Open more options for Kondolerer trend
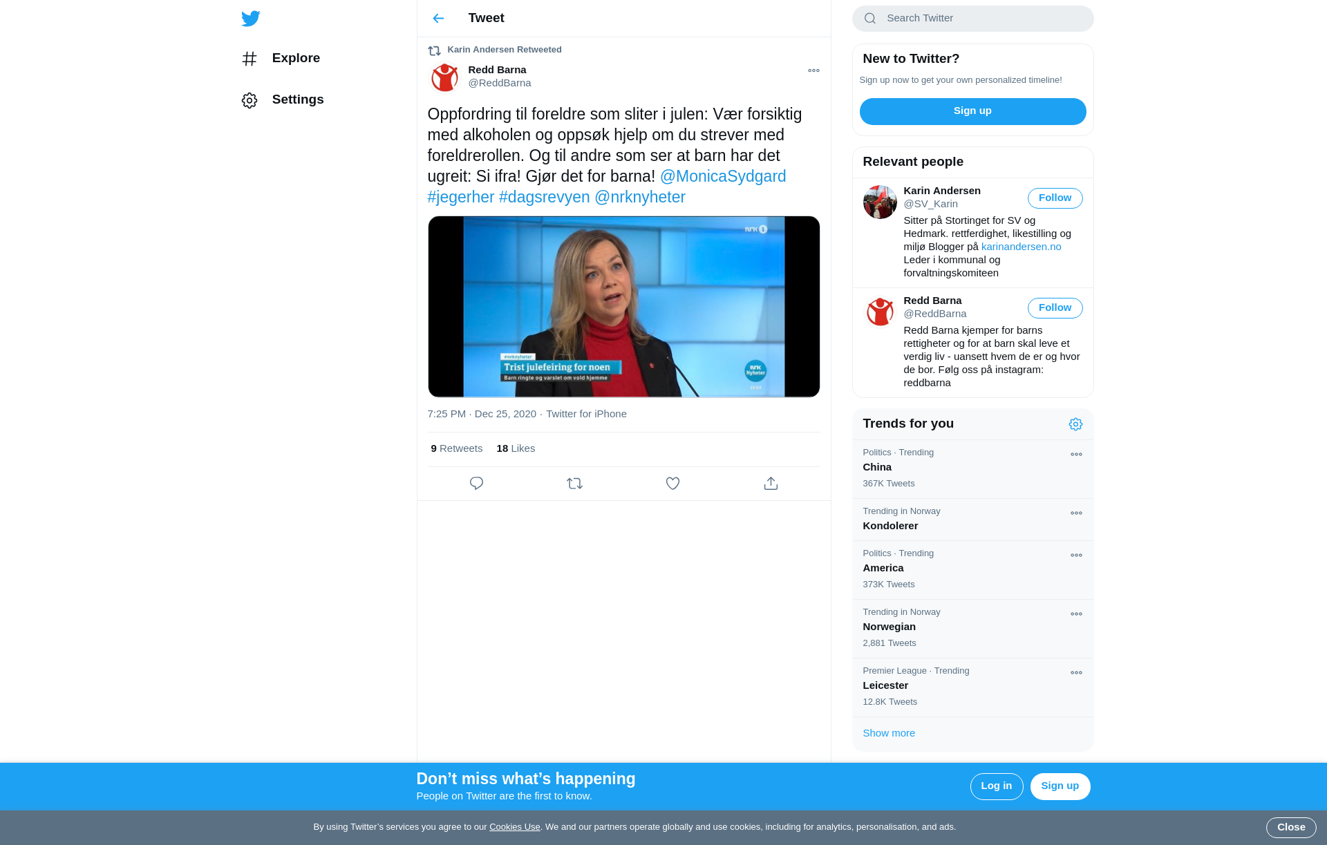This screenshot has width=1327, height=845. coord(1076,513)
